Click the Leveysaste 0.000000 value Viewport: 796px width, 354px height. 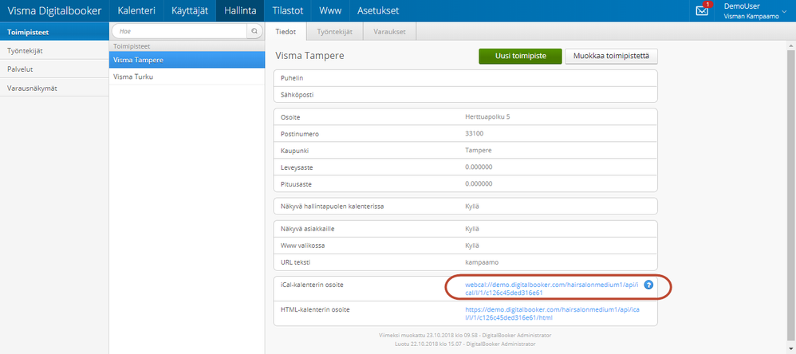tap(479, 167)
